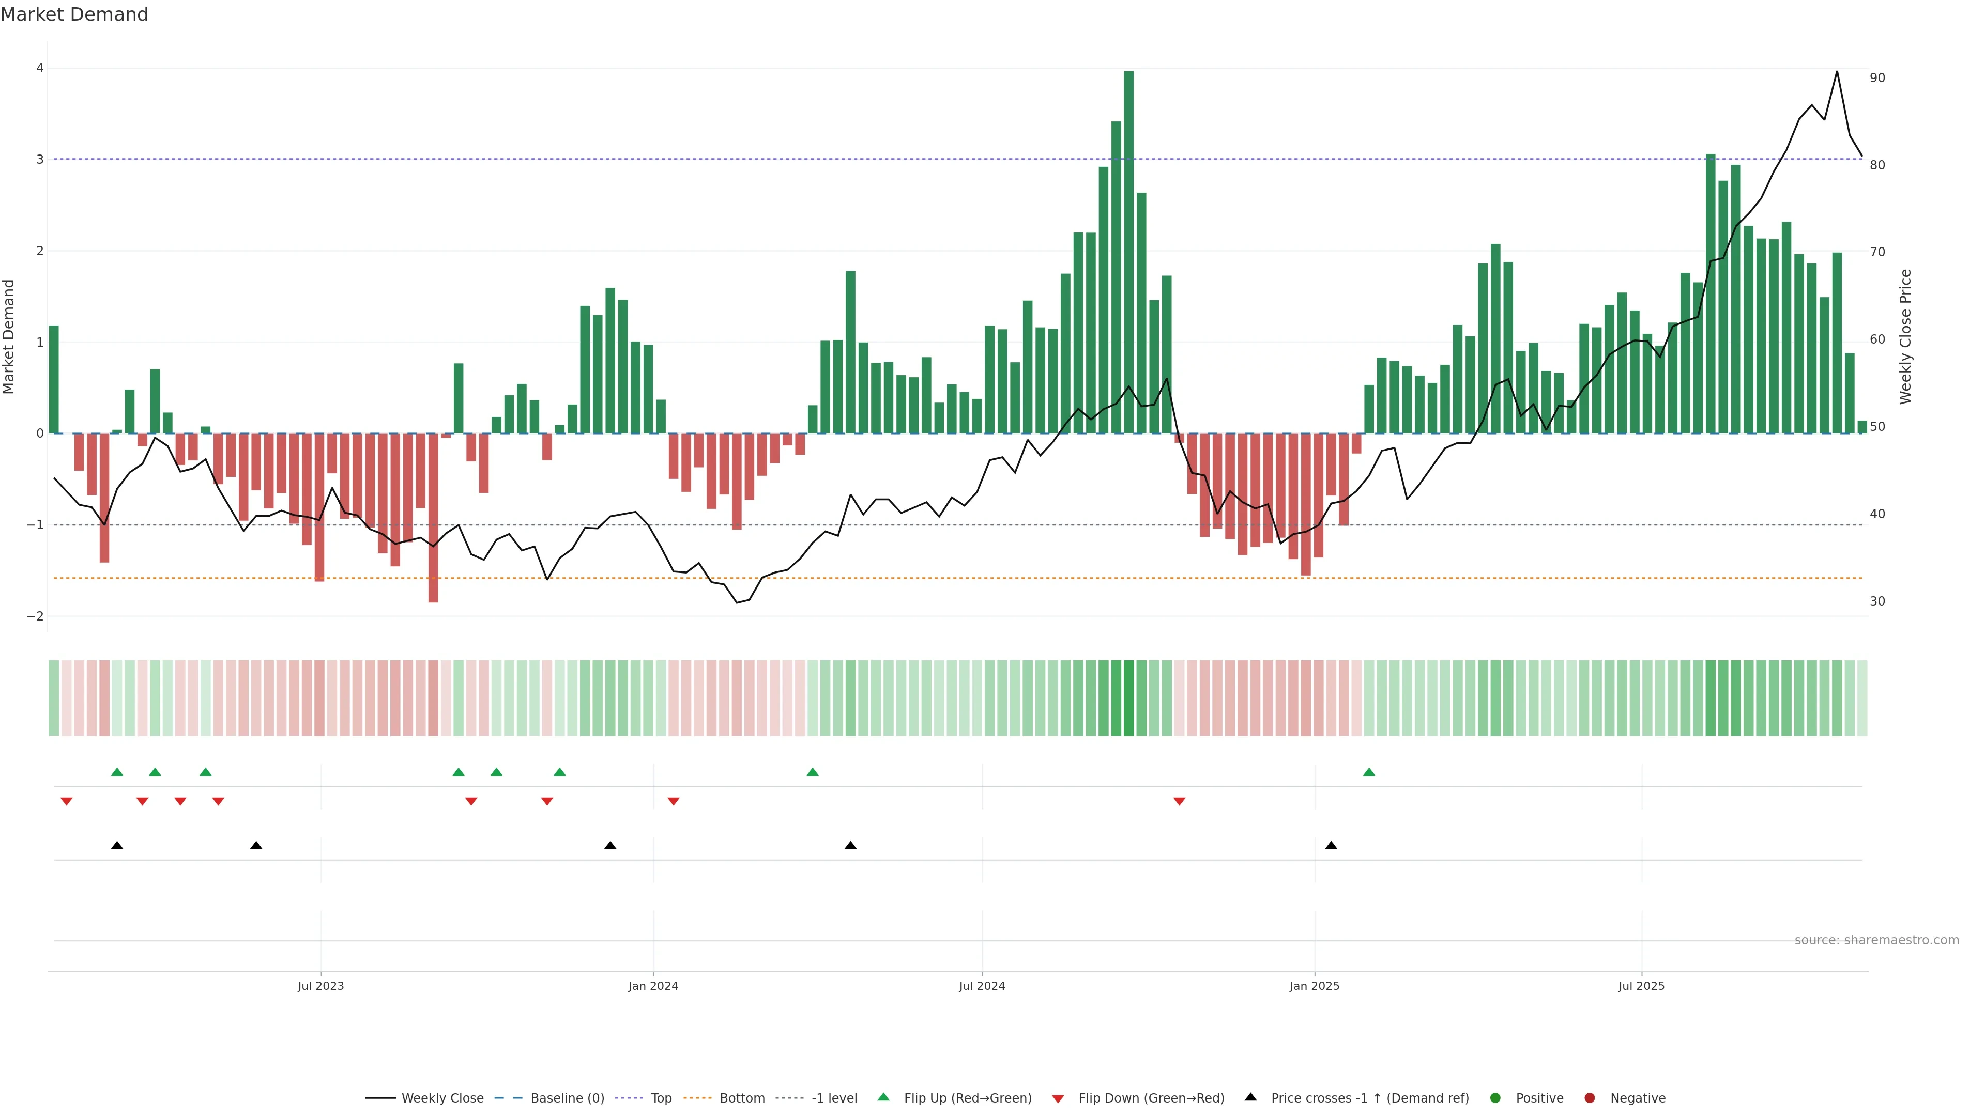Viewport: 1985px width, 1116px height.
Task: Click Flip Down red triangle legend icon
Action: pos(1058,1098)
